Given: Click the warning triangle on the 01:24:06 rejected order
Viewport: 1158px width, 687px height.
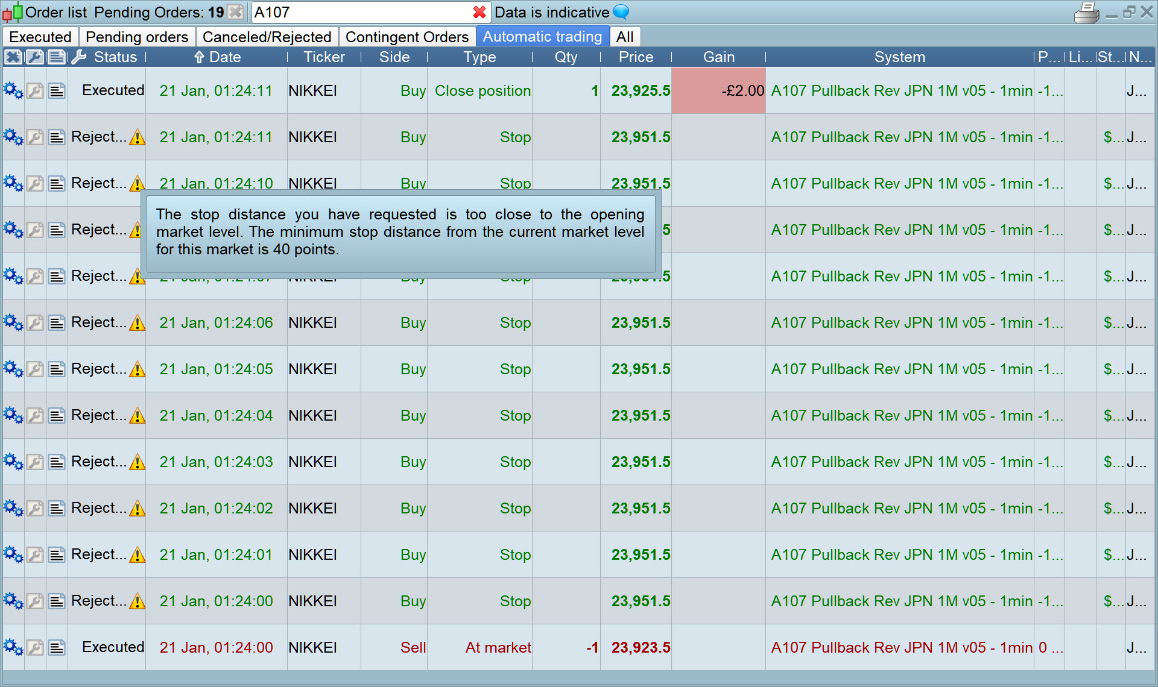Looking at the screenshot, I should [138, 324].
